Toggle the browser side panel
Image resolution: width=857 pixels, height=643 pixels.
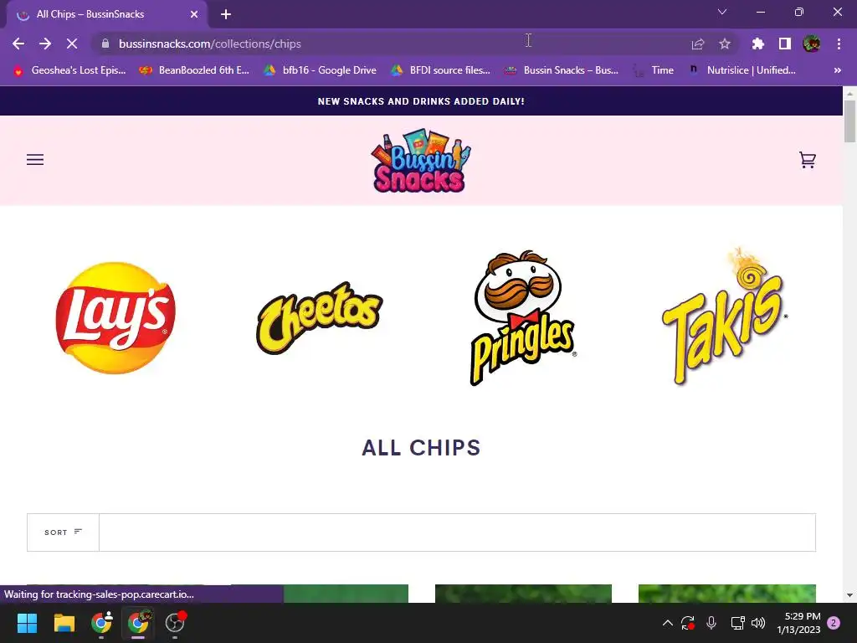pyautogui.click(x=785, y=44)
